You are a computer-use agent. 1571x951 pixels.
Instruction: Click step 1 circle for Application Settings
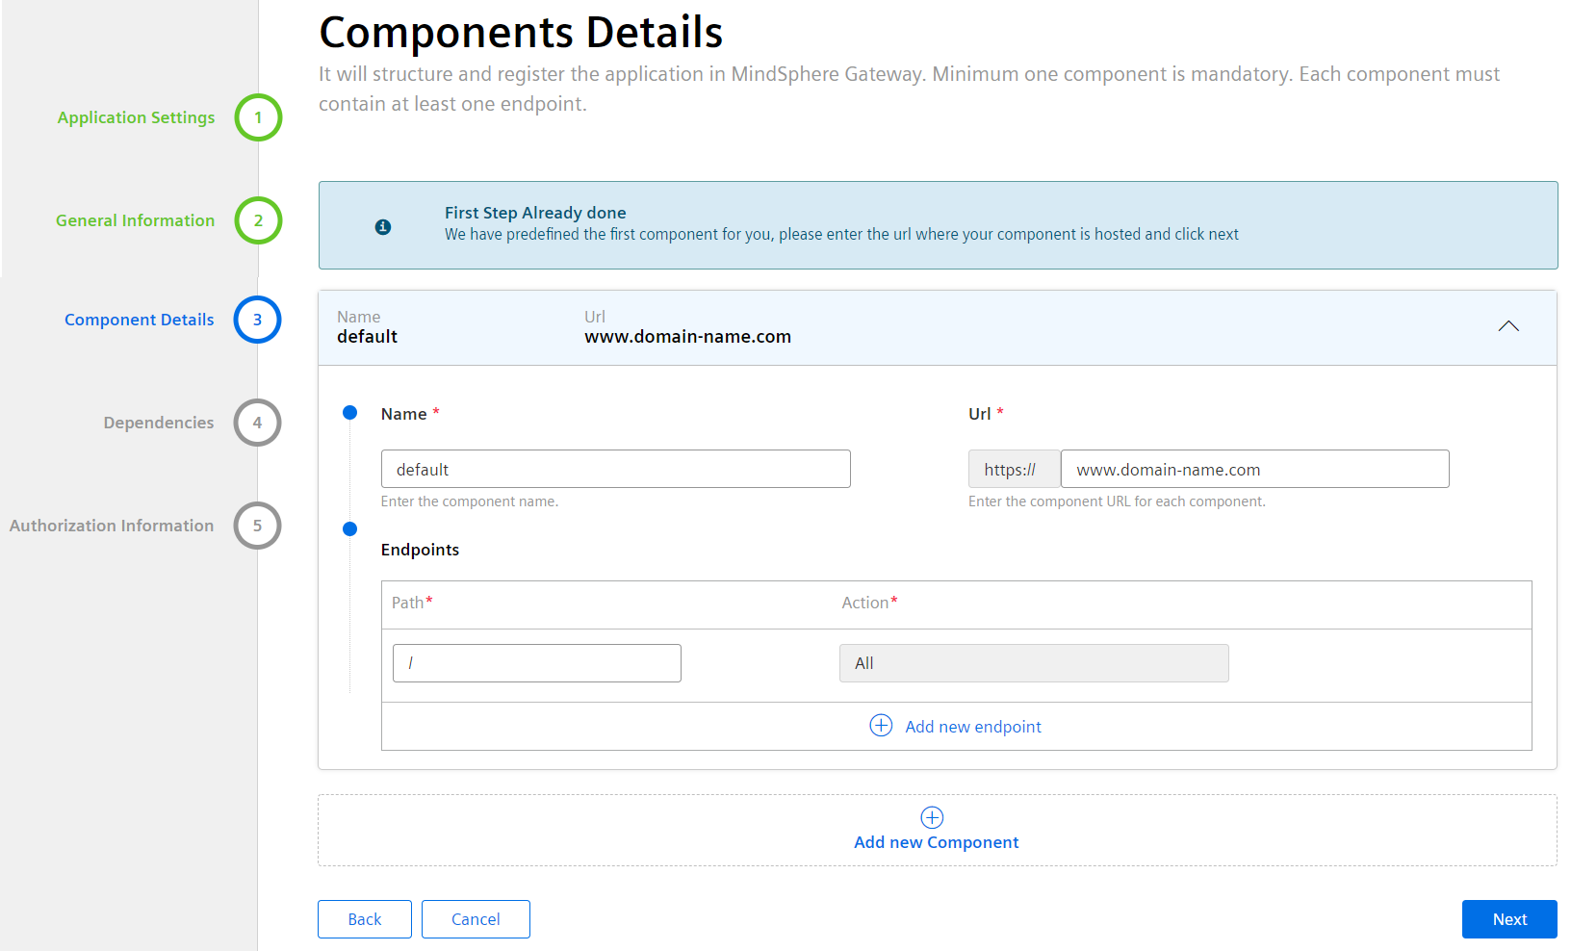point(258,117)
